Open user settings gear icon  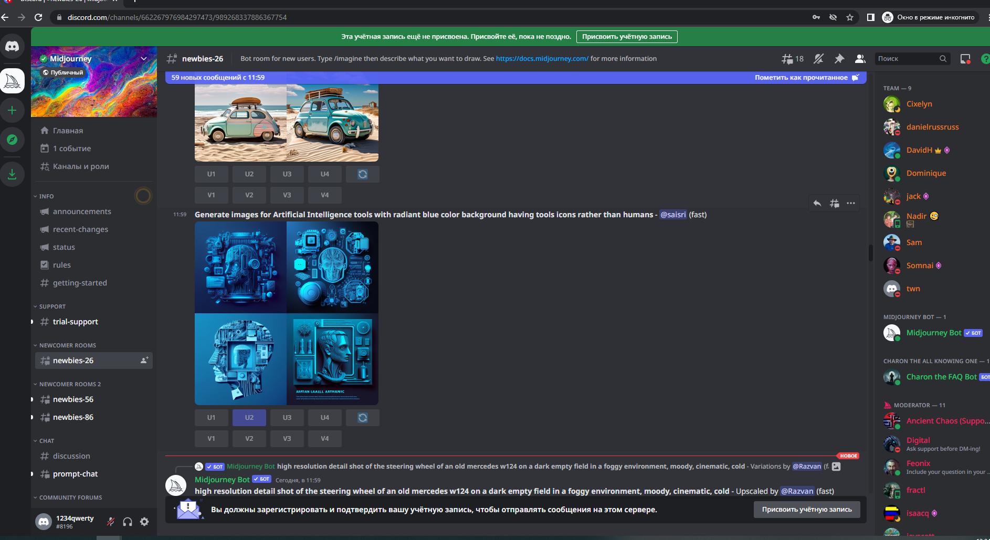coord(144,522)
